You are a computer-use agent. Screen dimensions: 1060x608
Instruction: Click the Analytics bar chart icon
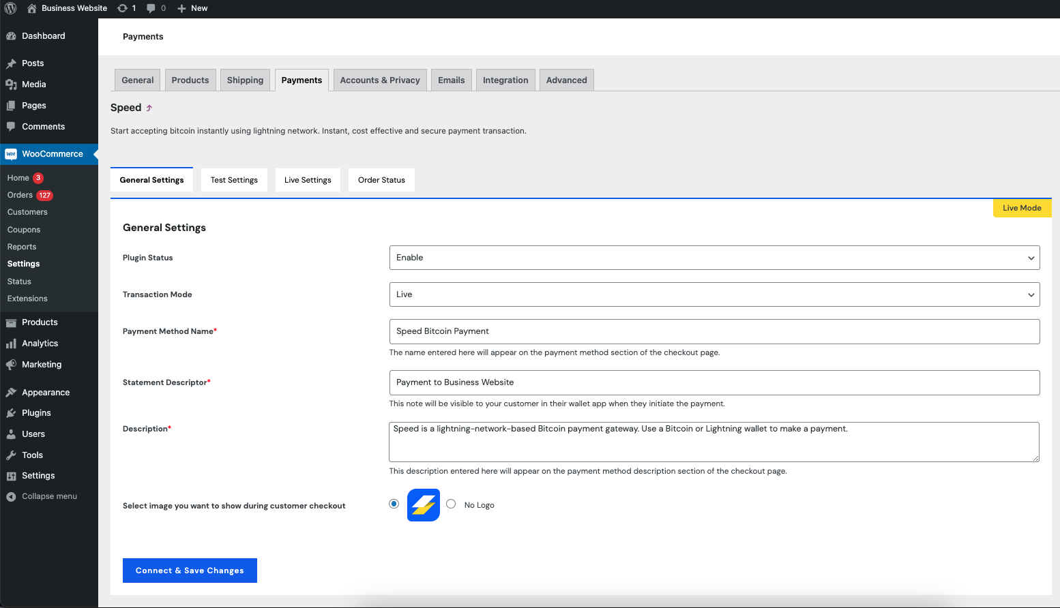11,344
